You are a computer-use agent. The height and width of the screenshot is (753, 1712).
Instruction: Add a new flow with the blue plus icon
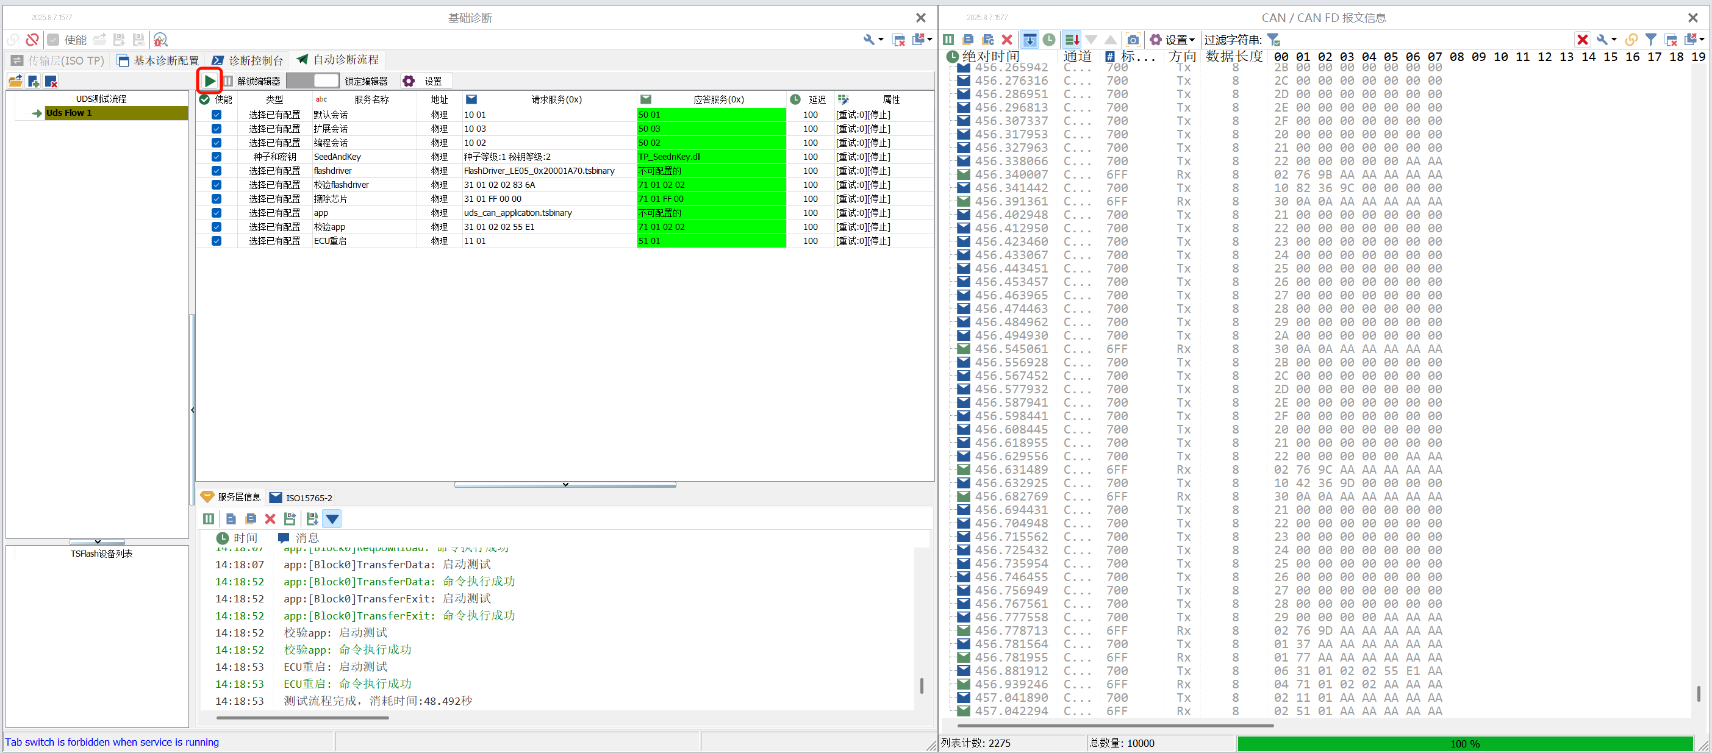(32, 80)
